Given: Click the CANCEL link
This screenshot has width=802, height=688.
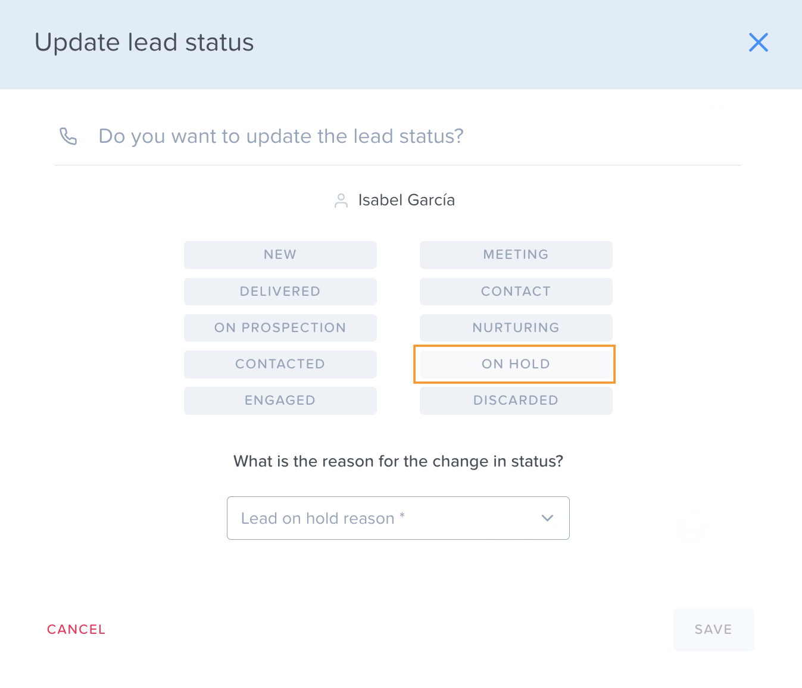Looking at the screenshot, I should tap(76, 630).
